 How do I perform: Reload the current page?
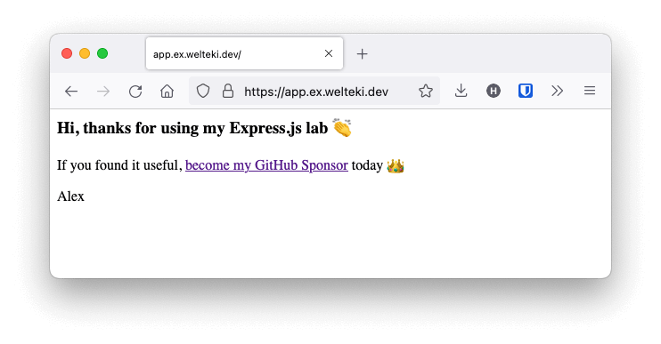(135, 92)
